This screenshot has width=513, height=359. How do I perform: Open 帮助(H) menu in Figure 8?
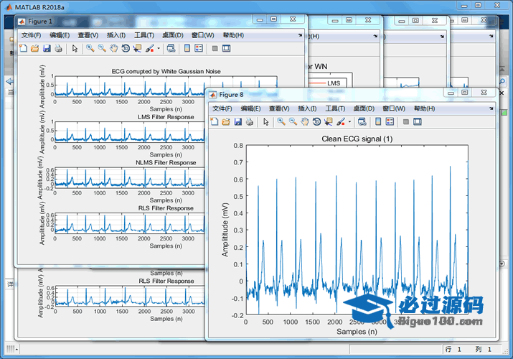pos(424,108)
